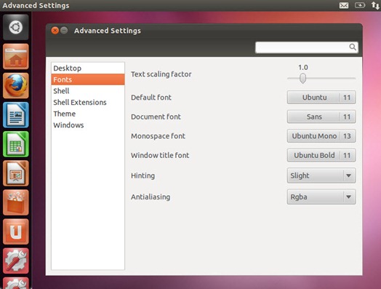Open Shell Extensions category
Image resolution: width=381 pixels, height=289 pixels.
88,103
